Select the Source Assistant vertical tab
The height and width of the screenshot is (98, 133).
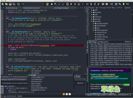(87, 75)
